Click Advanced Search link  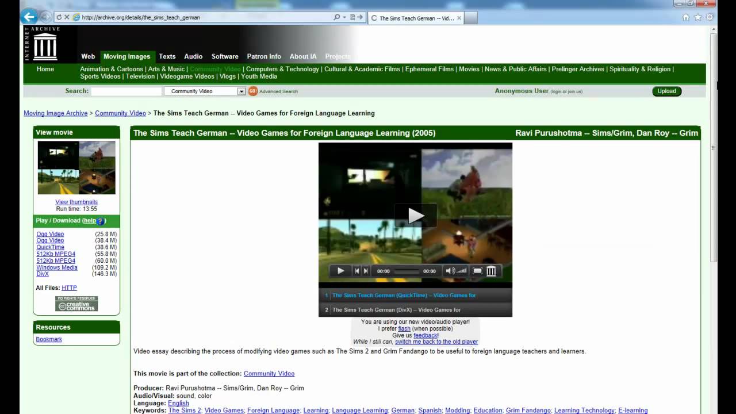coord(278,91)
